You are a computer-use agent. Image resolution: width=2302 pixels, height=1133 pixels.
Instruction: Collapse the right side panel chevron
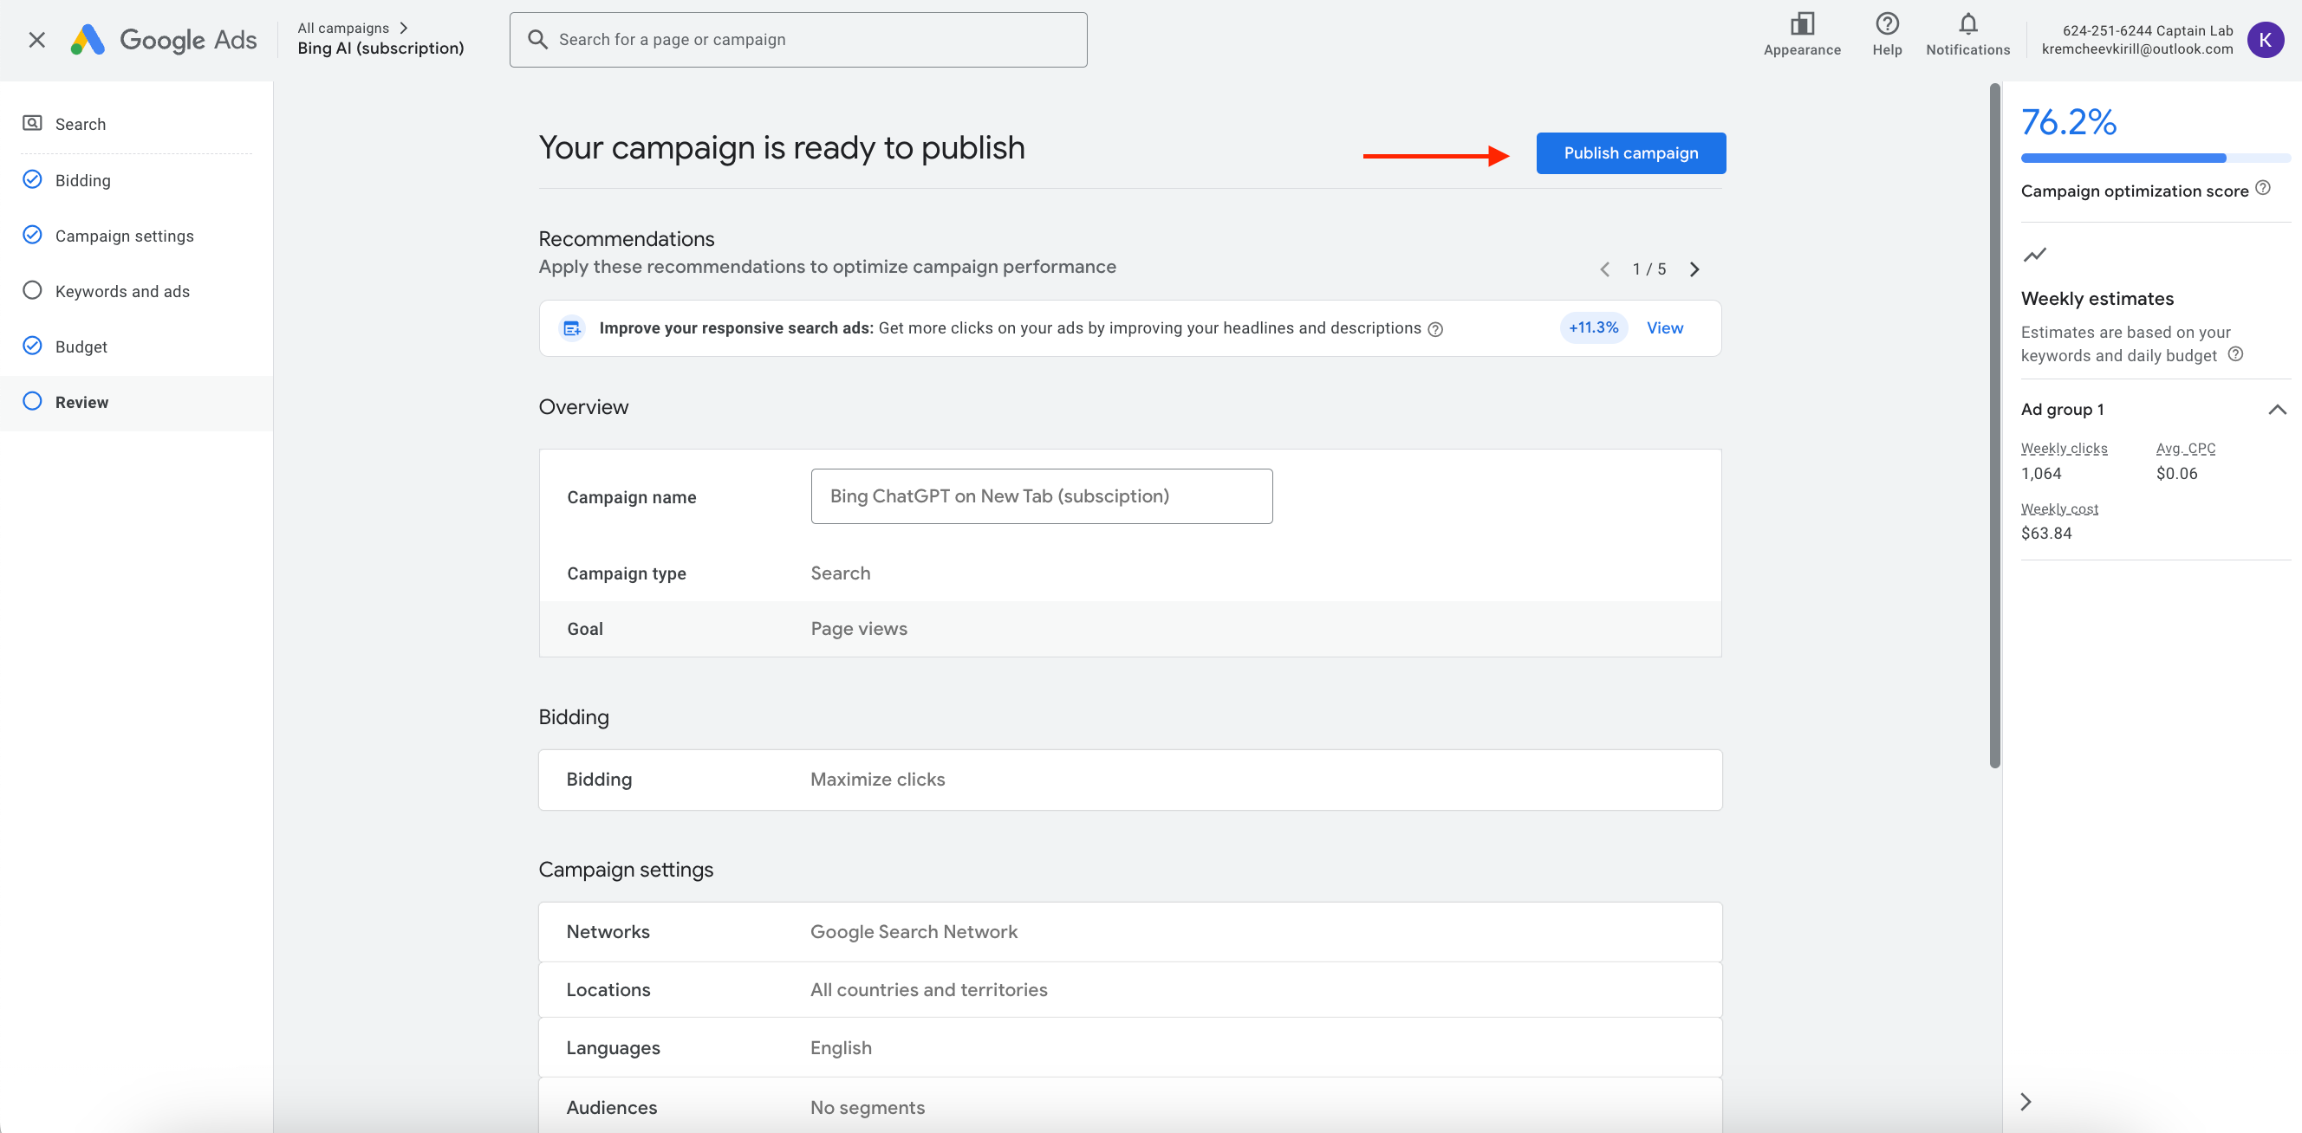point(2026,1102)
